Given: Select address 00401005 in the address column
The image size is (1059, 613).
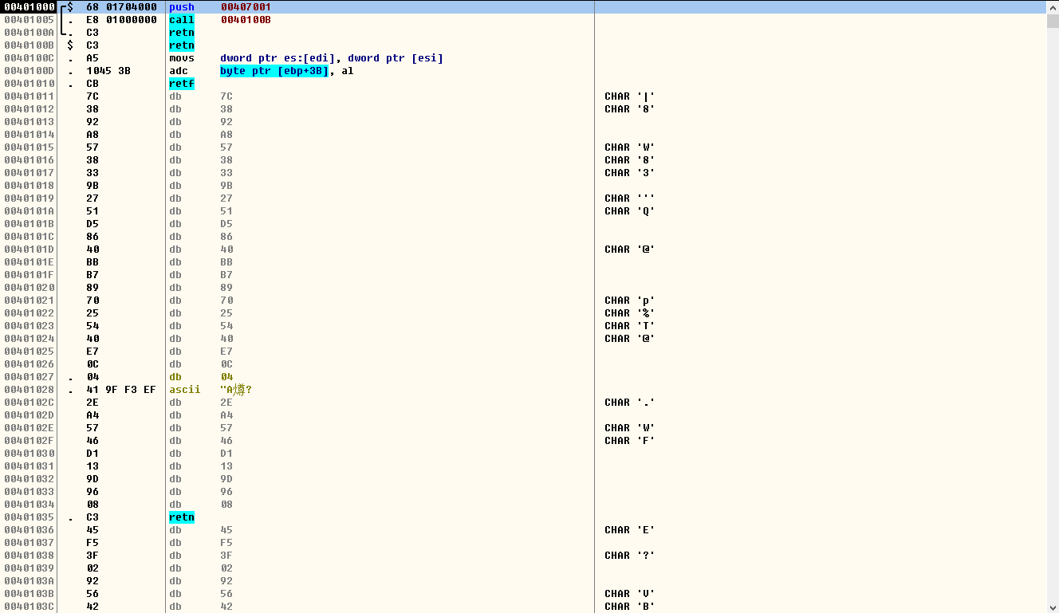Looking at the screenshot, I should click(x=29, y=20).
